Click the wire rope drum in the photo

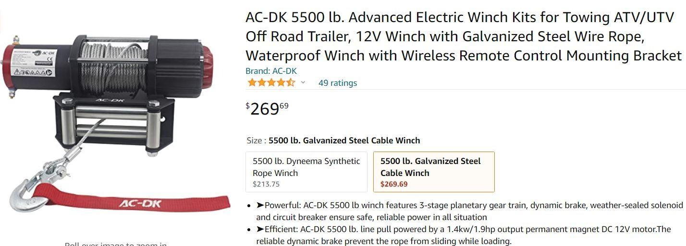pos(113,67)
